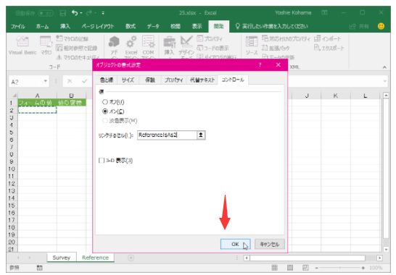Click zoom out minus button
The width and height of the screenshot is (396, 275).
[x=317, y=268]
